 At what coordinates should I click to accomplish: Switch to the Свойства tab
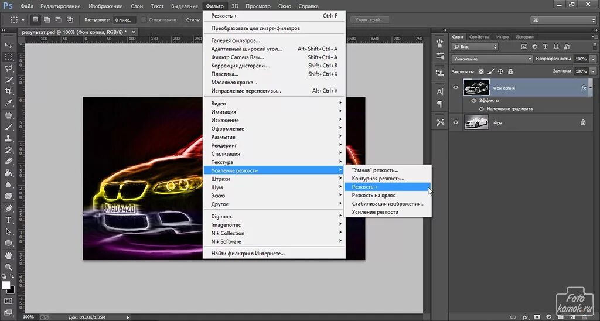click(479, 37)
